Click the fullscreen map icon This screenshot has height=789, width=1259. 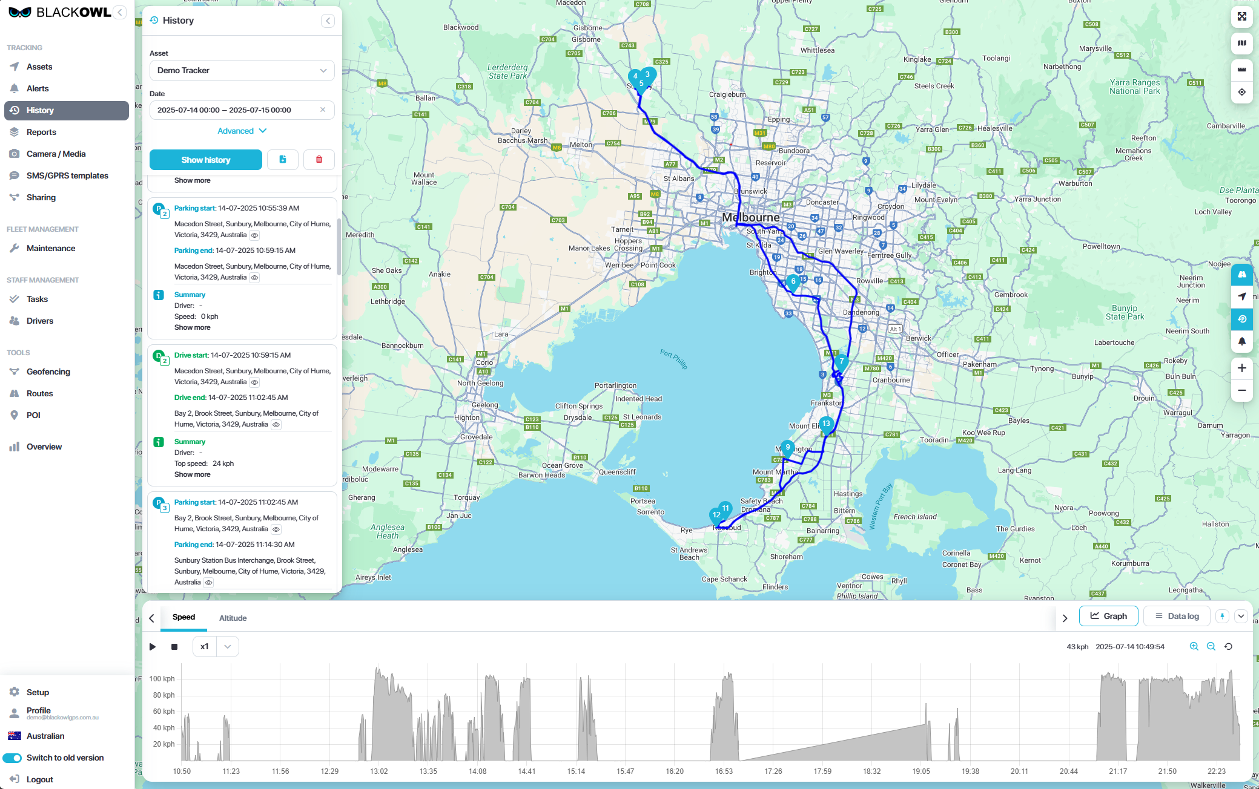tap(1241, 16)
